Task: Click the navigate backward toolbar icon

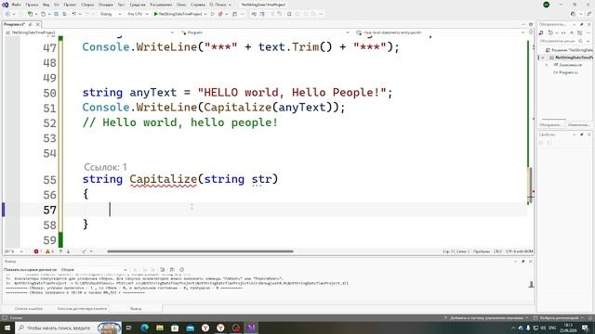Action: point(7,14)
